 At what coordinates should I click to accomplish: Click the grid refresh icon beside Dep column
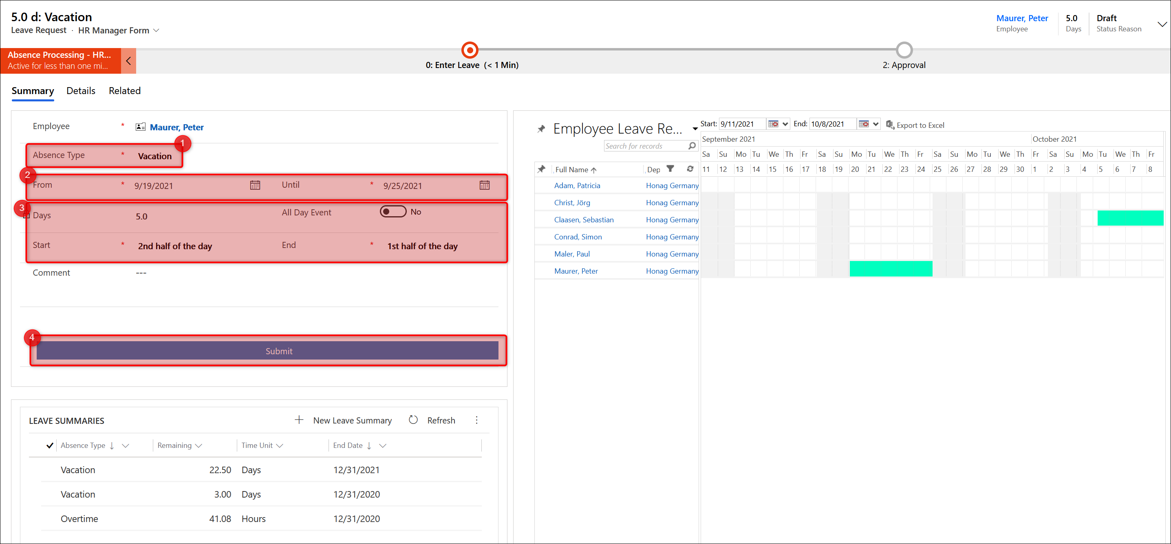690,169
